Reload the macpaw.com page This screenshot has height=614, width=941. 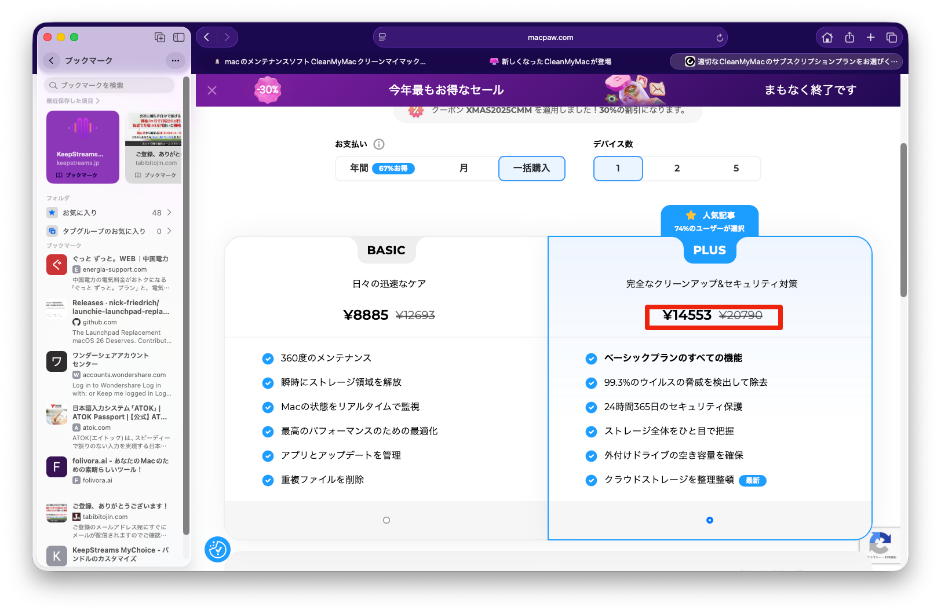[x=720, y=38]
